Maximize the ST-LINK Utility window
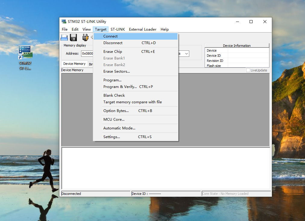The image size is (305, 221). [x=251, y=22]
